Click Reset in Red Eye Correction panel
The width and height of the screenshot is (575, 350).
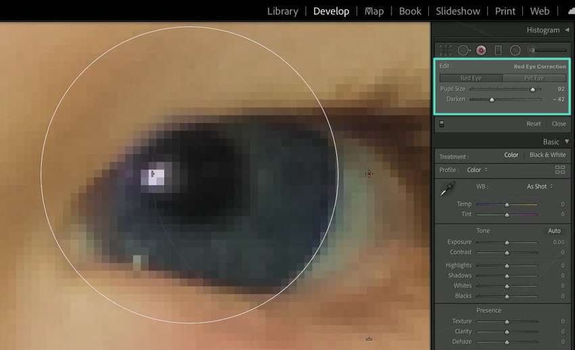coord(534,124)
